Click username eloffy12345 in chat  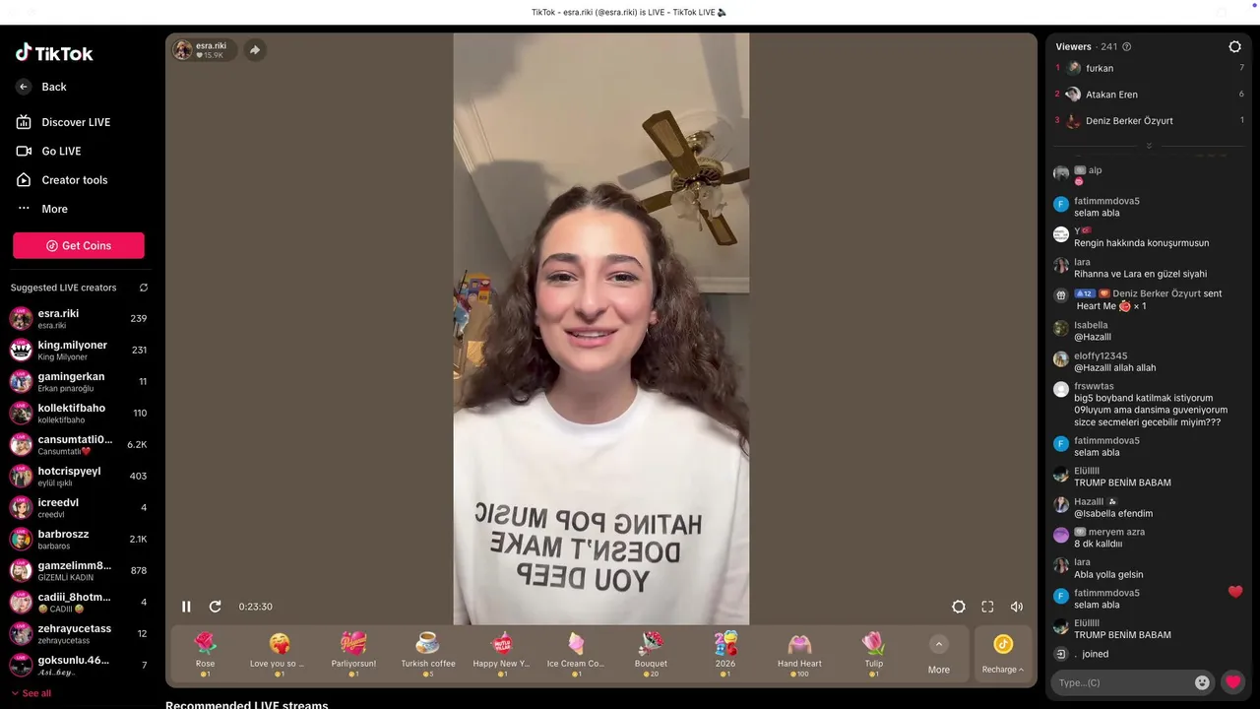click(1101, 355)
